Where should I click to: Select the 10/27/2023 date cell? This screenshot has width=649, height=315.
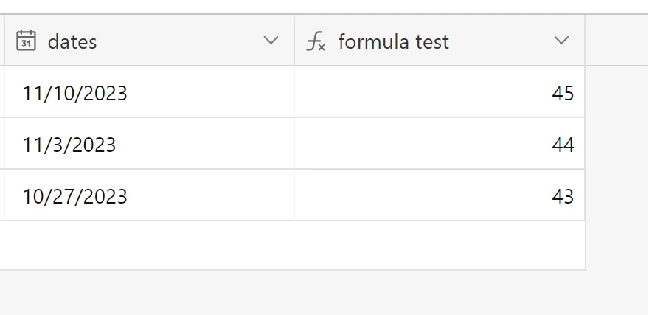[x=150, y=195]
